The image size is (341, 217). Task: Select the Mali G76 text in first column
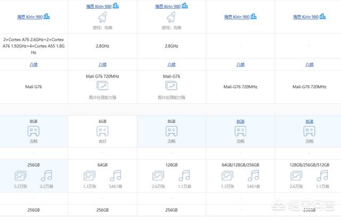[34, 87]
